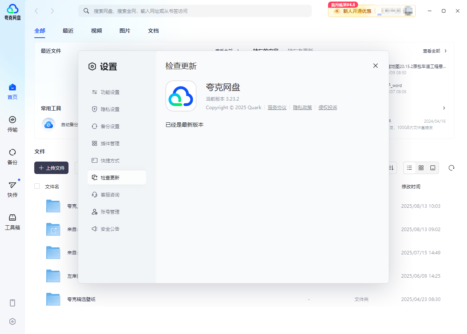Open the 侵权投诉 link

click(328, 108)
